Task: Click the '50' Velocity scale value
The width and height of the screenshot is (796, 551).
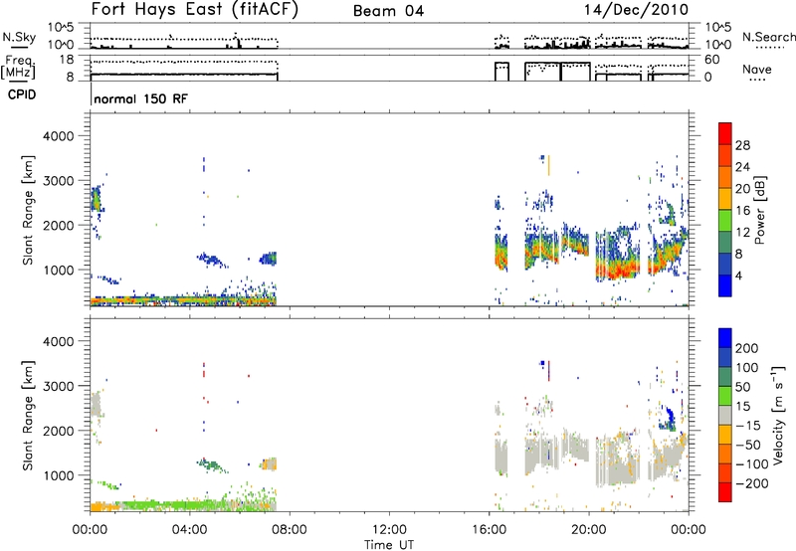Action: pyautogui.click(x=742, y=387)
